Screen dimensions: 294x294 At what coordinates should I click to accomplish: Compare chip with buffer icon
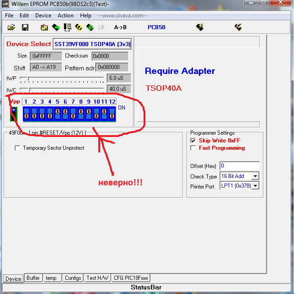pos(67,27)
